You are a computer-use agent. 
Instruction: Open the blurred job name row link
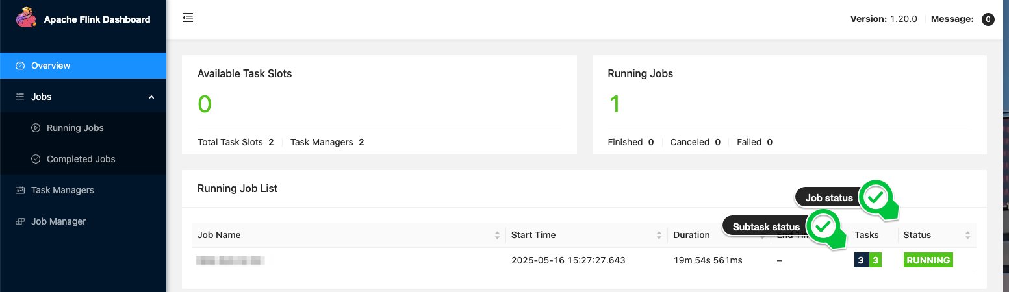[231, 260]
